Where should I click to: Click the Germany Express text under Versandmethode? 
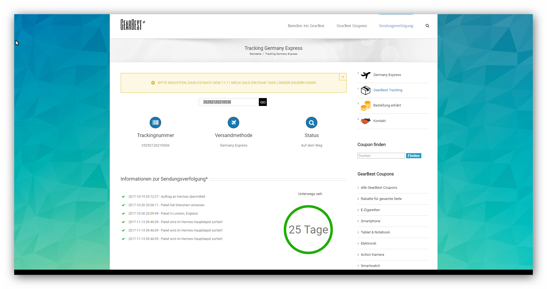click(x=233, y=145)
